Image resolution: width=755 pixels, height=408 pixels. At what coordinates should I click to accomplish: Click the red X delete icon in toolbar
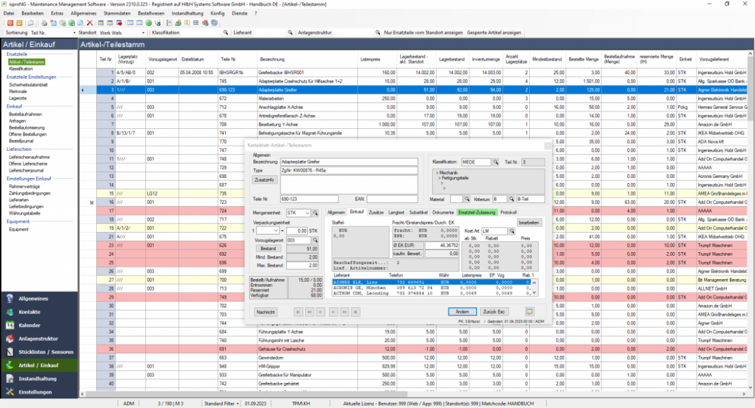[x=90, y=23]
